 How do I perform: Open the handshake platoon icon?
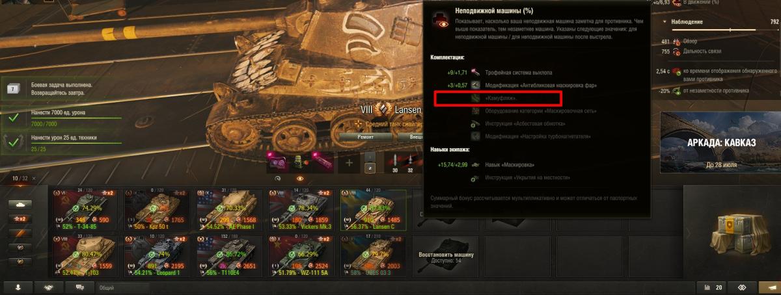[x=48, y=287]
